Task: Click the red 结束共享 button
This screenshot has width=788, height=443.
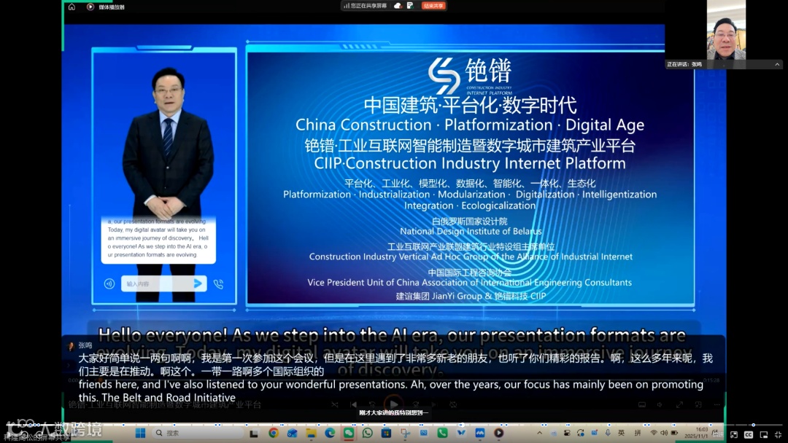Action: click(433, 6)
